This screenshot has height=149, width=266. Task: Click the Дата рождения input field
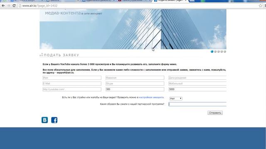point(197,78)
